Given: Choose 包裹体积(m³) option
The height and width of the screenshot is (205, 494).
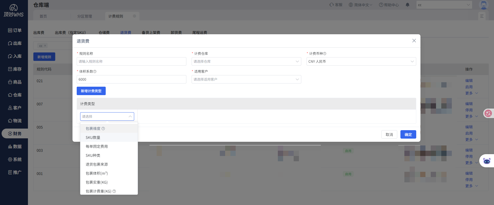Looking at the screenshot, I should [109, 173].
